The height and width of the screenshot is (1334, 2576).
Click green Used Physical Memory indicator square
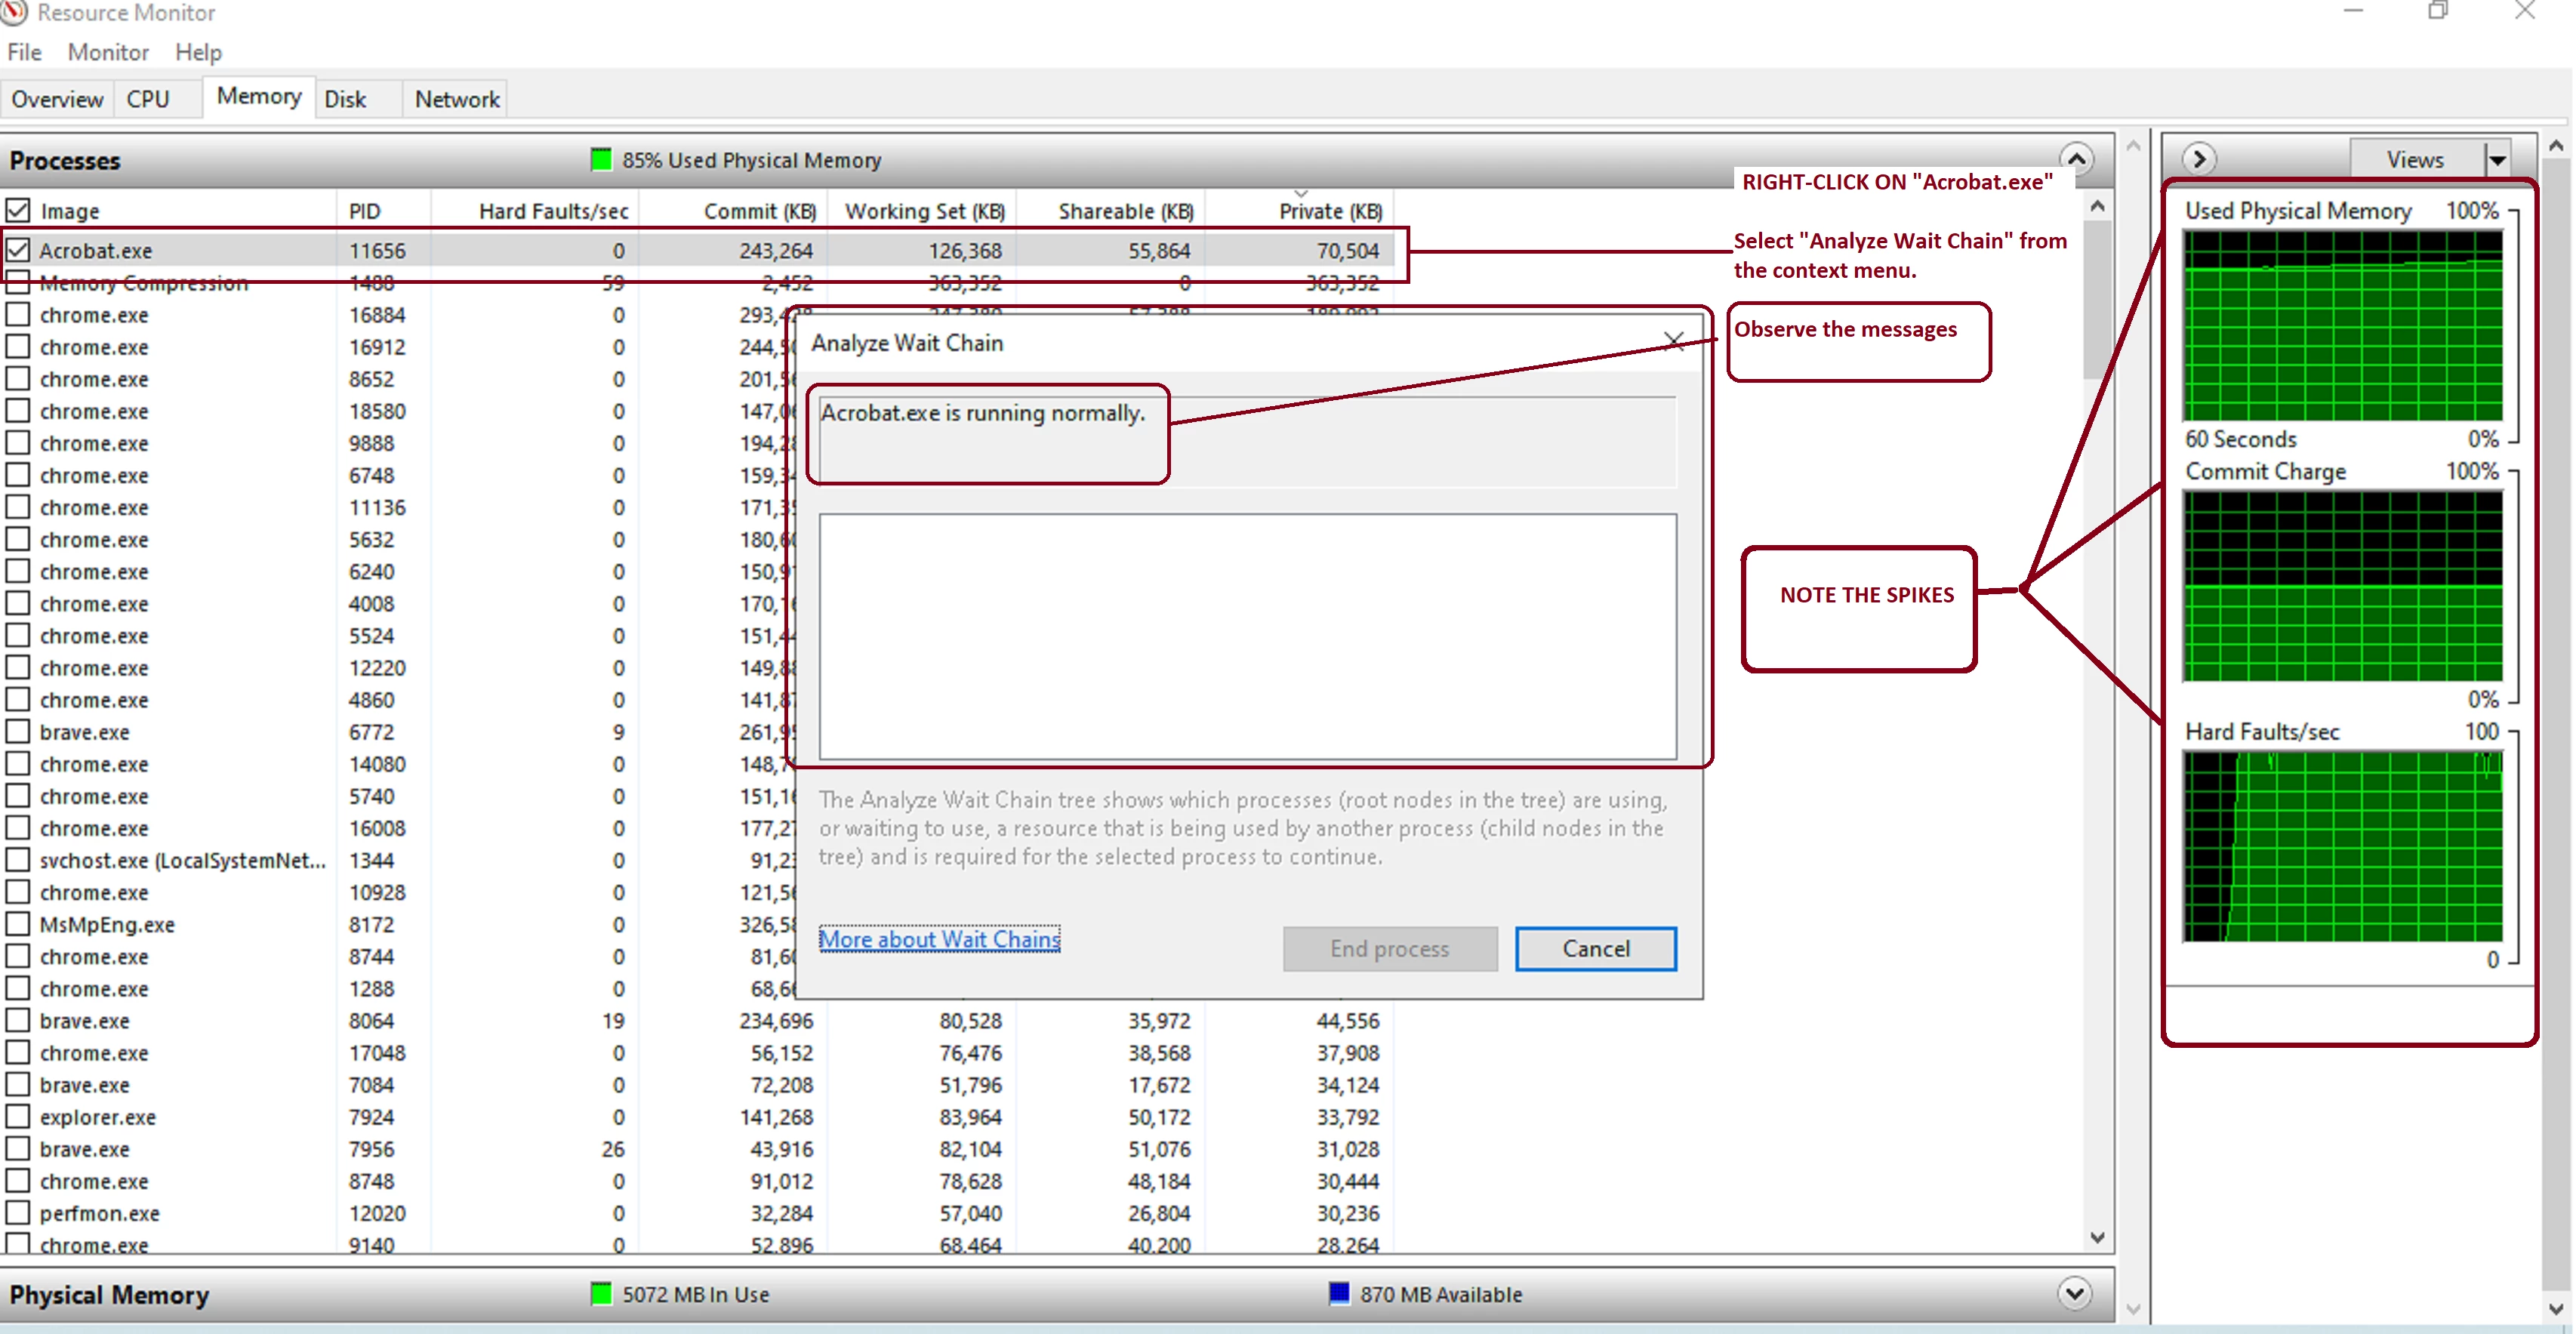pyautogui.click(x=600, y=160)
